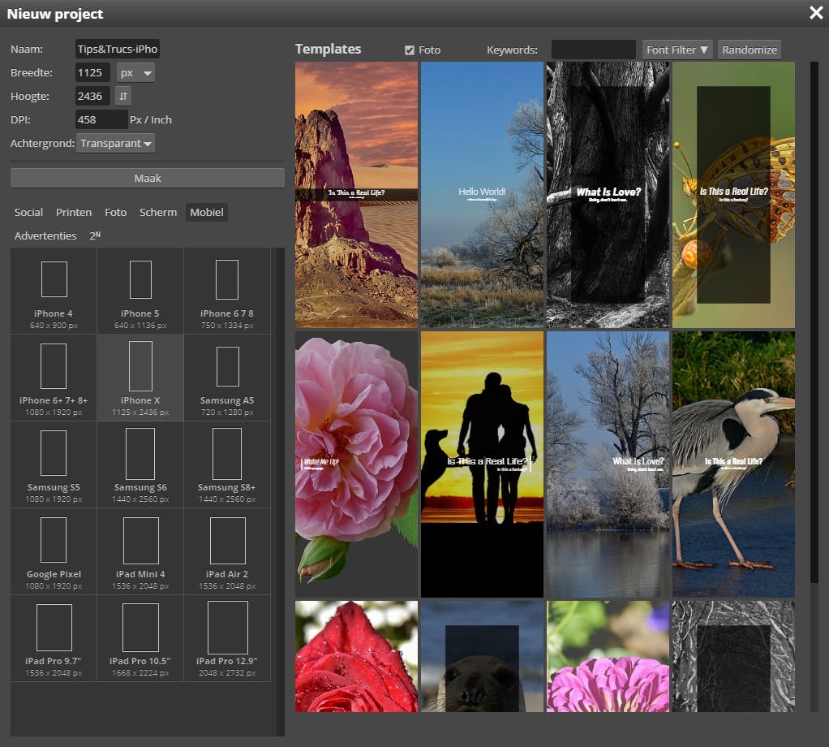Image resolution: width=829 pixels, height=747 pixels.
Task: Select the iPhone X preset icon
Action: tap(140, 367)
